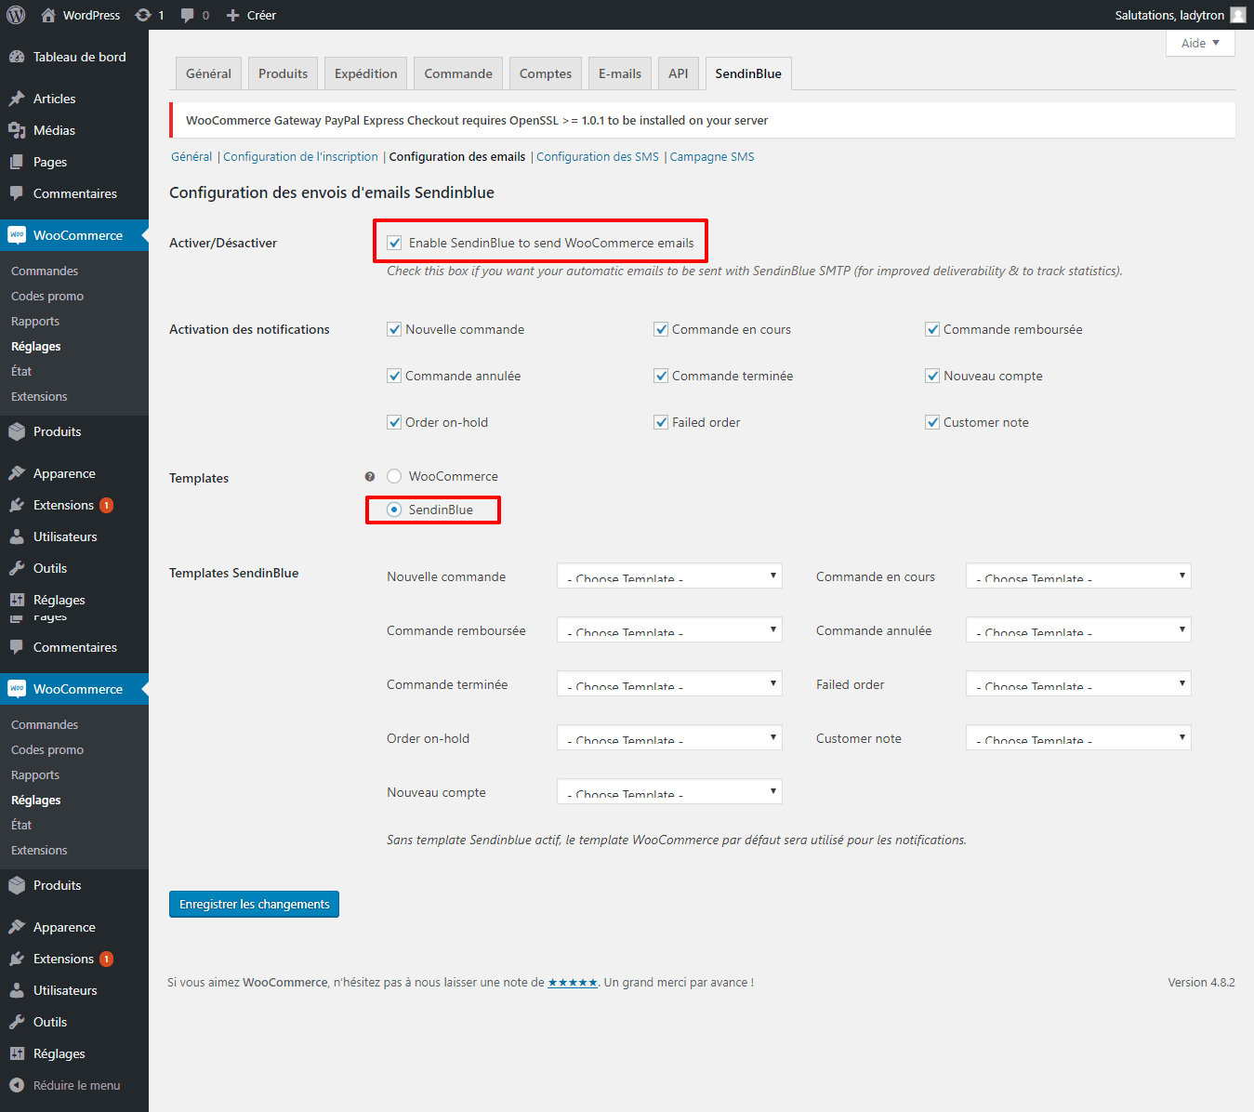1254x1112 pixels.
Task: Open Configuration des SMS link
Action: pyautogui.click(x=598, y=156)
